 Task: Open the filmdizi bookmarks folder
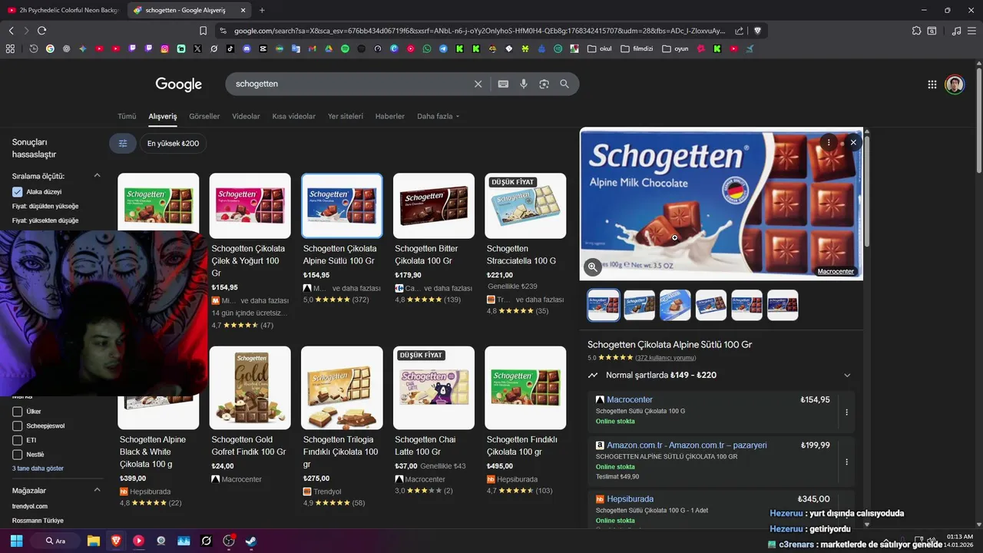click(x=637, y=49)
